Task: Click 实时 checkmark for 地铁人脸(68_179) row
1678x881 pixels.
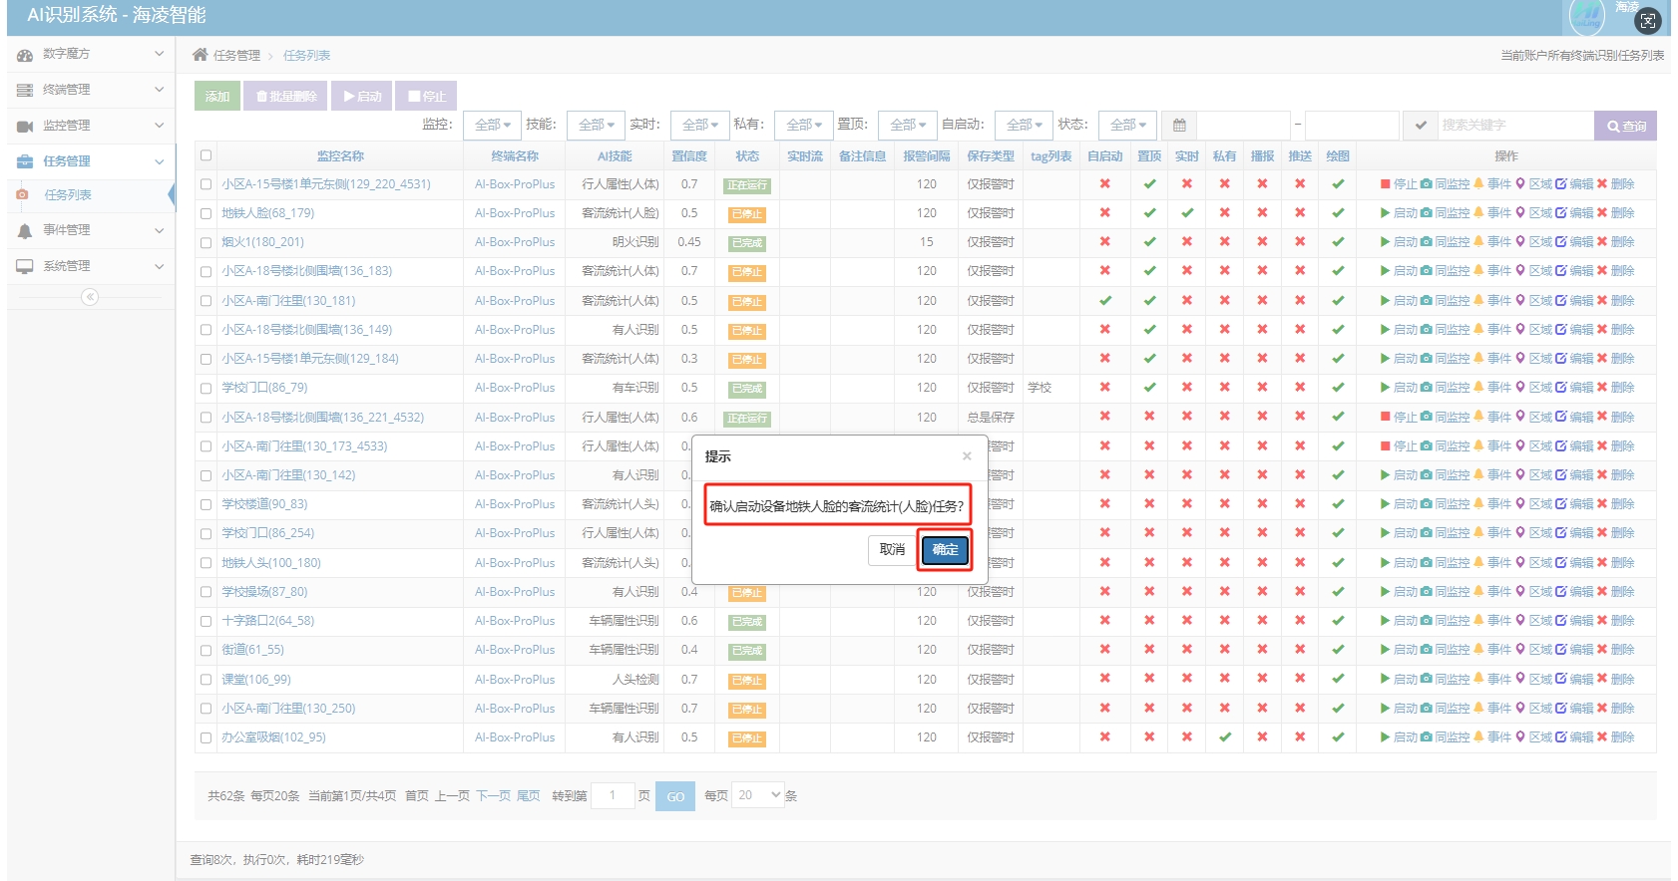Action: click(x=1187, y=213)
